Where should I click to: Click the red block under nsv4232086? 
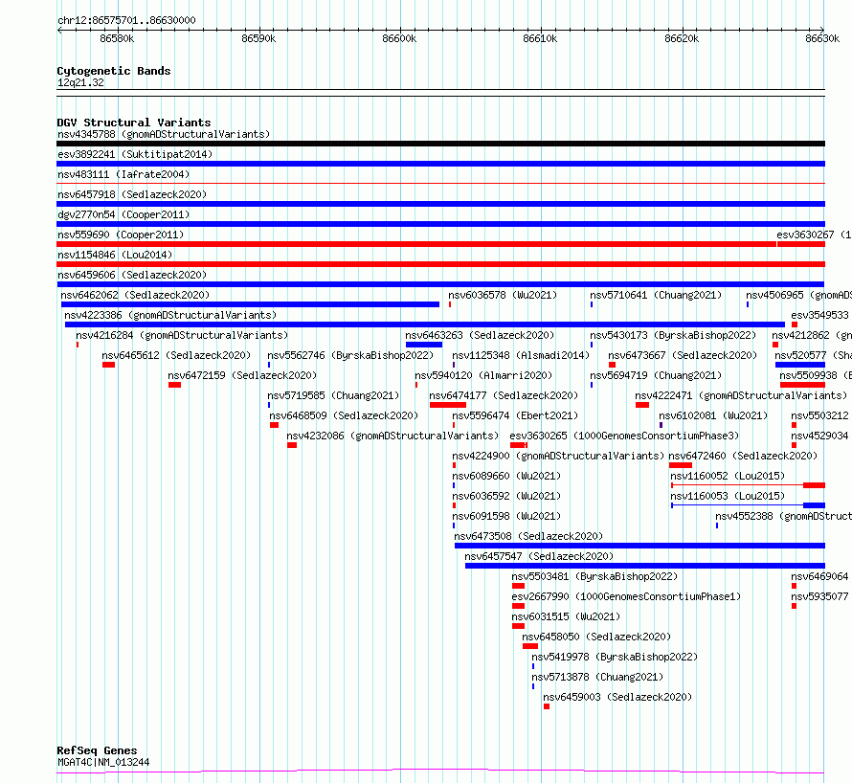(x=292, y=445)
